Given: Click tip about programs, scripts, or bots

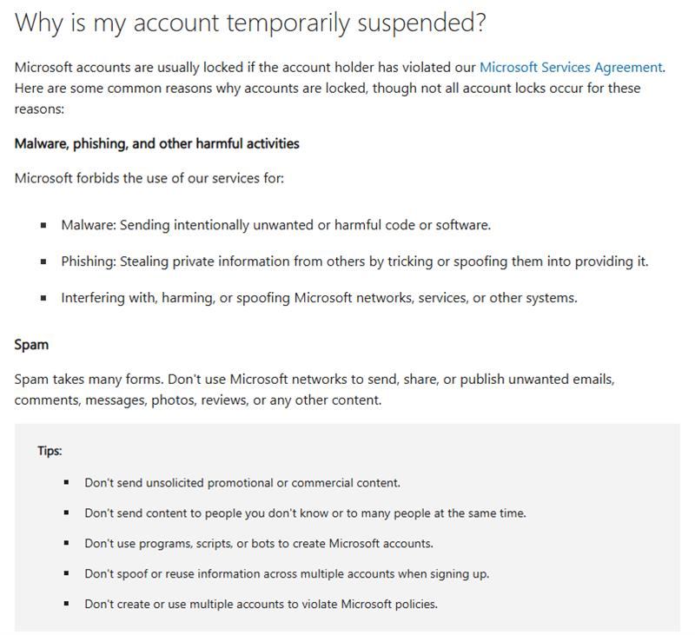Looking at the screenshot, I should point(259,543).
